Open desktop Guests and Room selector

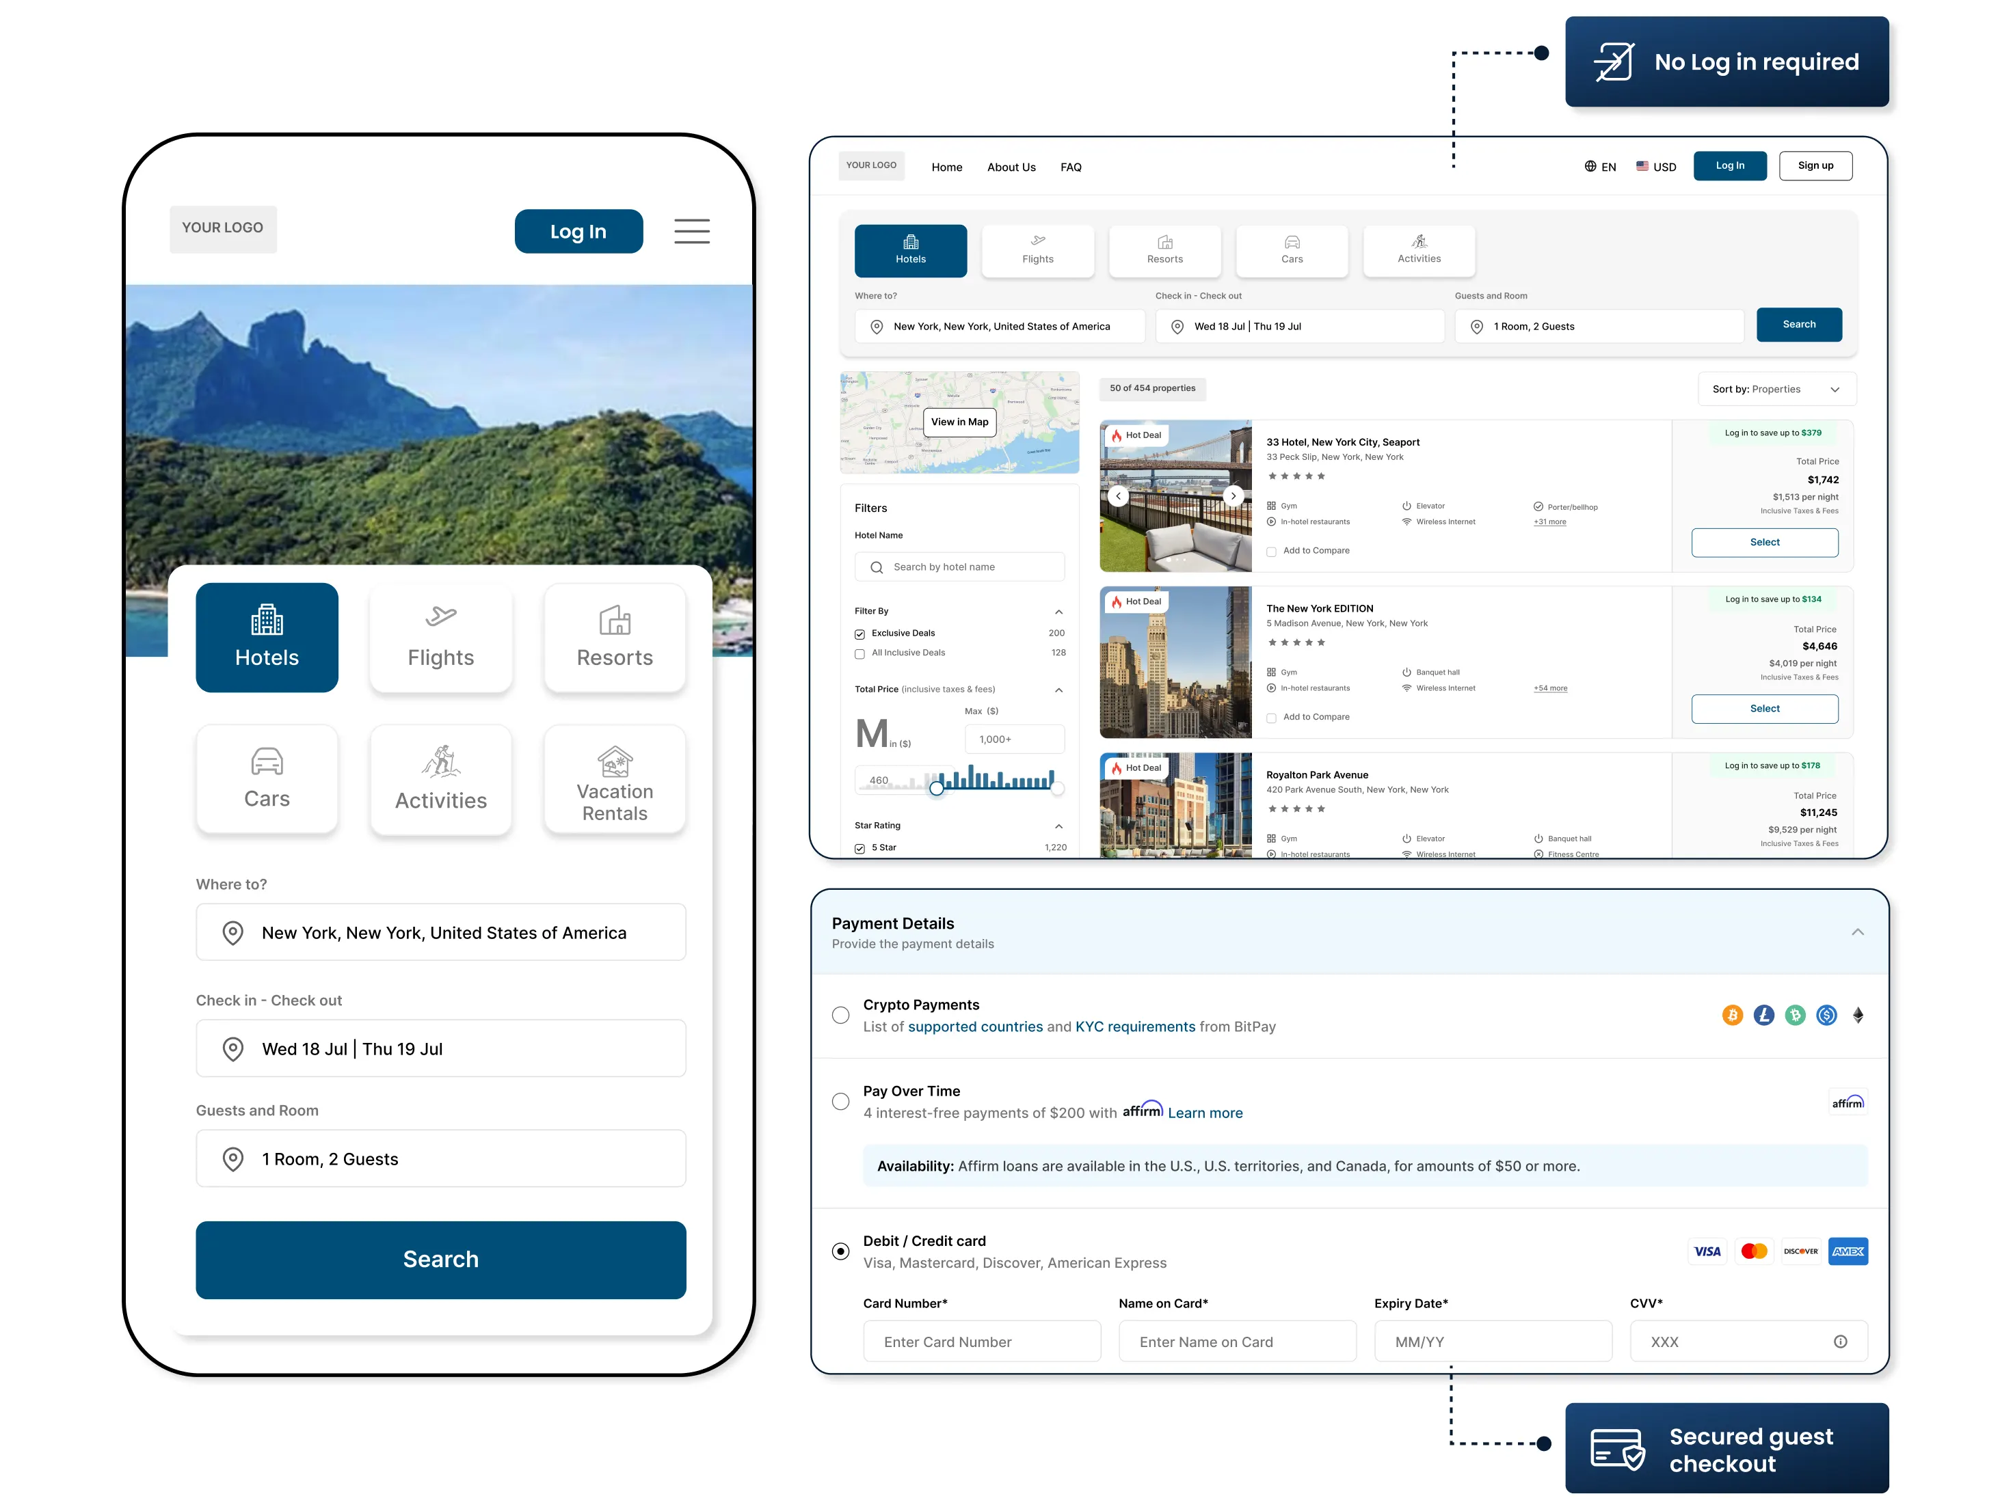tap(1599, 327)
